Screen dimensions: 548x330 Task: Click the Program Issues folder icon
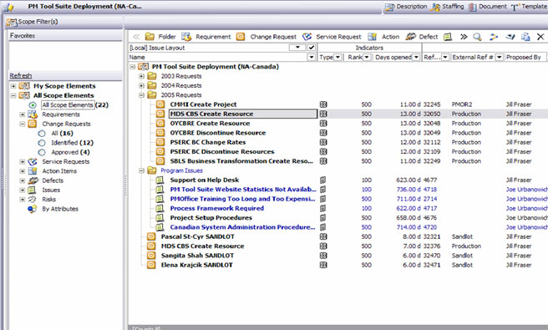point(152,170)
